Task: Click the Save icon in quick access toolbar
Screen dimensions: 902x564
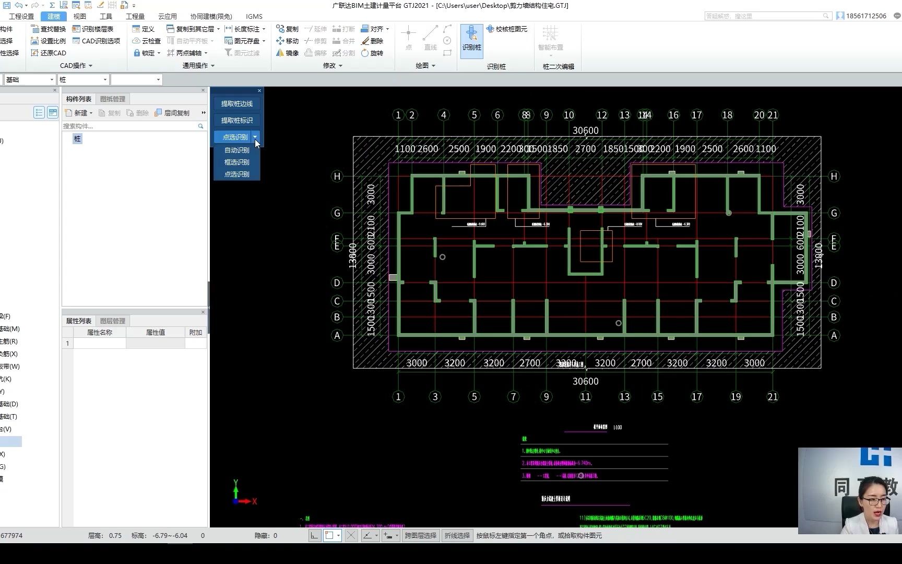Action: coord(7,5)
